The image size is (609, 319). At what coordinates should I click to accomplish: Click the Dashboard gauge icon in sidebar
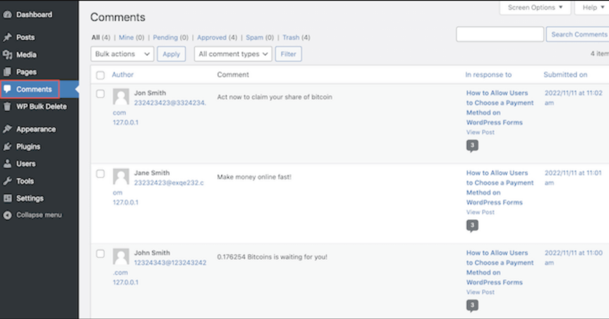click(8, 15)
